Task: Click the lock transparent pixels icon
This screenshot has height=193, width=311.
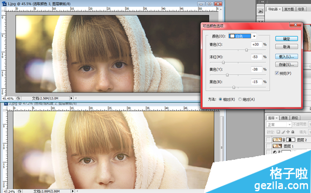Action: [278, 132]
